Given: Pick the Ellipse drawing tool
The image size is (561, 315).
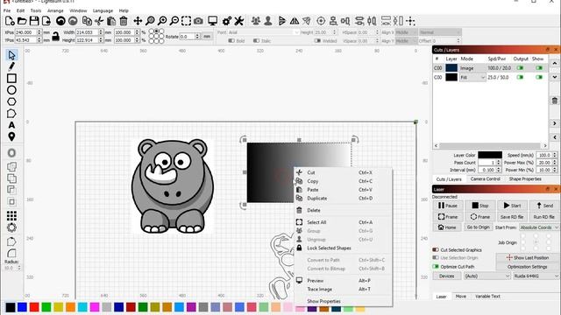Looking at the screenshot, I should [11, 90].
